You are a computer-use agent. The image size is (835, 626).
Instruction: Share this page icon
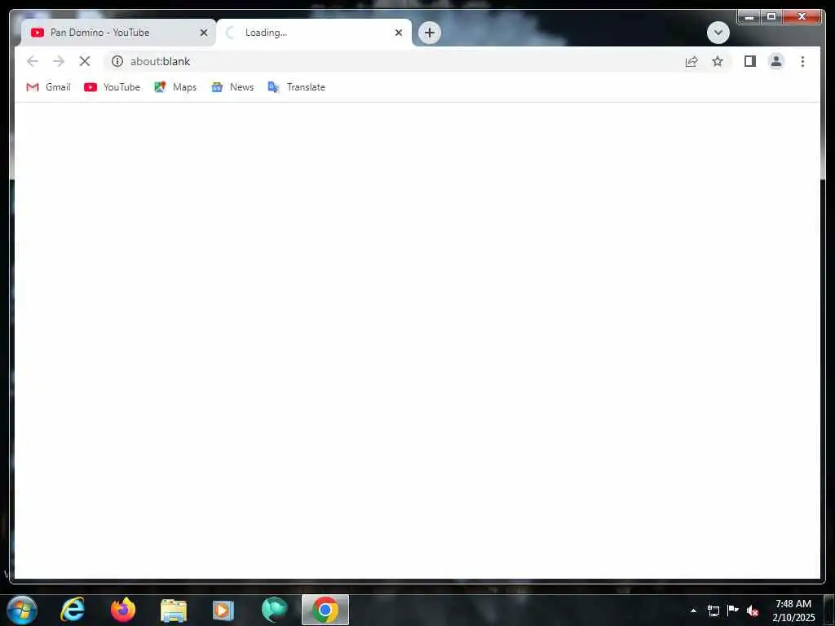click(x=691, y=61)
